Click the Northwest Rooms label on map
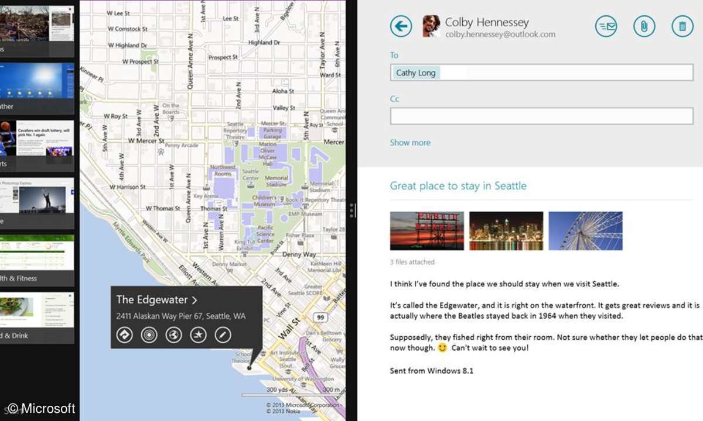 pos(223,170)
